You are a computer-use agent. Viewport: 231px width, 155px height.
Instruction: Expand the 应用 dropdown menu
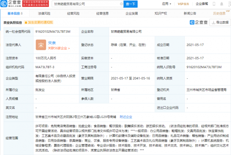(166, 4)
